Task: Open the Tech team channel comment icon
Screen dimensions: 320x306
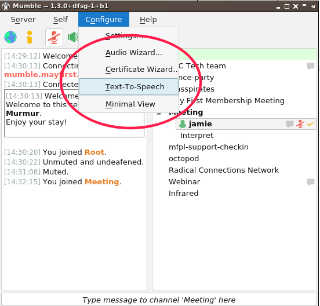Action: click(x=311, y=66)
